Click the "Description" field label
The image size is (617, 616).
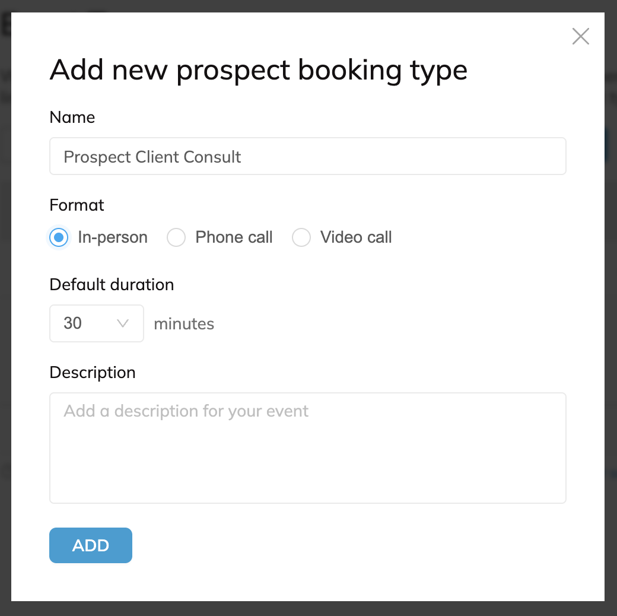click(x=93, y=373)
